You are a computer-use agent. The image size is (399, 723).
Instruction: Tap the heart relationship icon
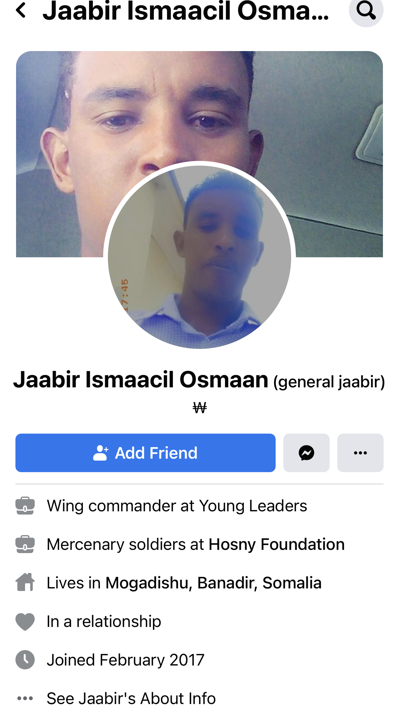(x=25, y=622)
